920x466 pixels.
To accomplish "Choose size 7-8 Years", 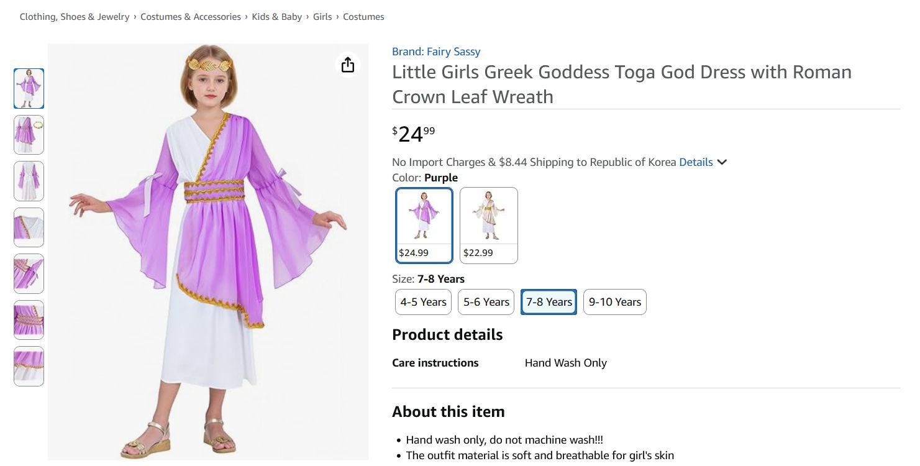I will pyautogui.click(x=549, y=302).
